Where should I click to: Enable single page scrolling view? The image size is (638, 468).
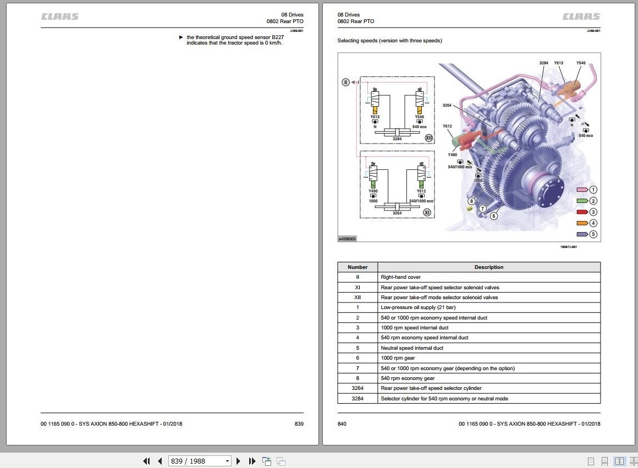click(x=604, y=461)
